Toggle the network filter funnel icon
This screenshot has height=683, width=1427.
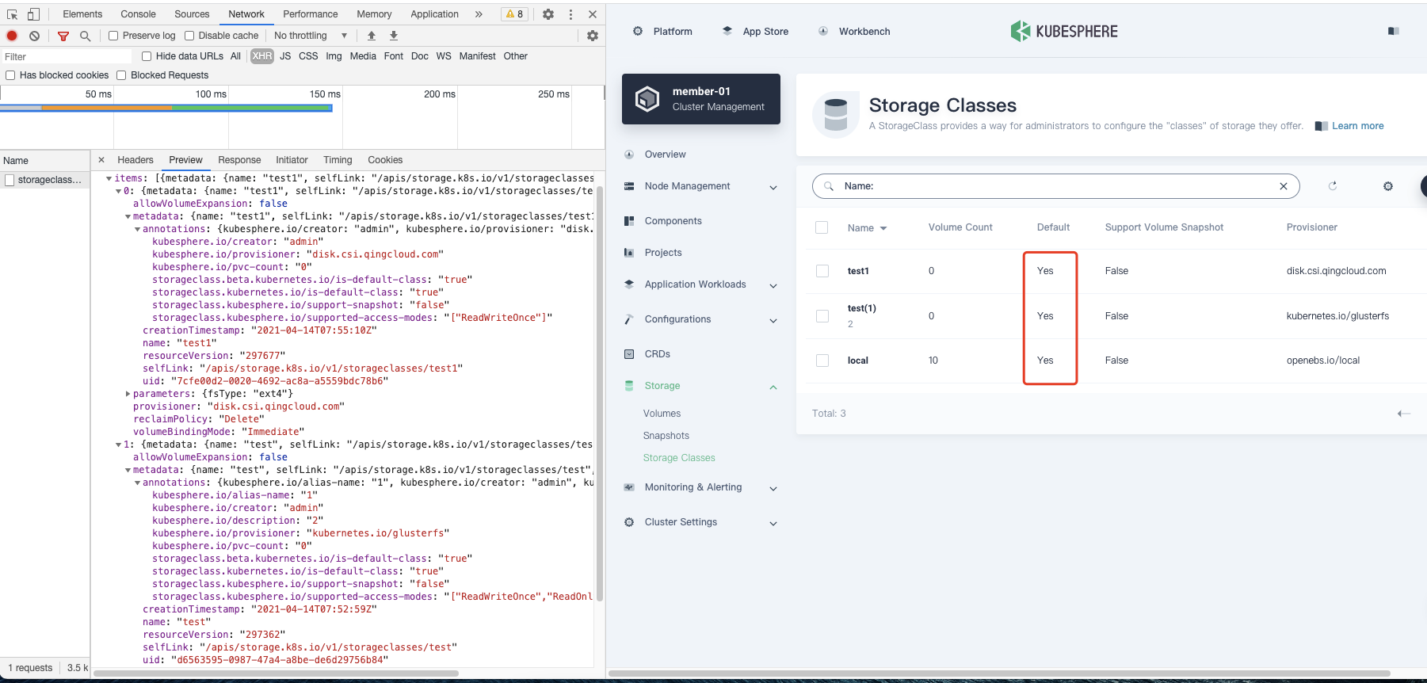[63, 36]
